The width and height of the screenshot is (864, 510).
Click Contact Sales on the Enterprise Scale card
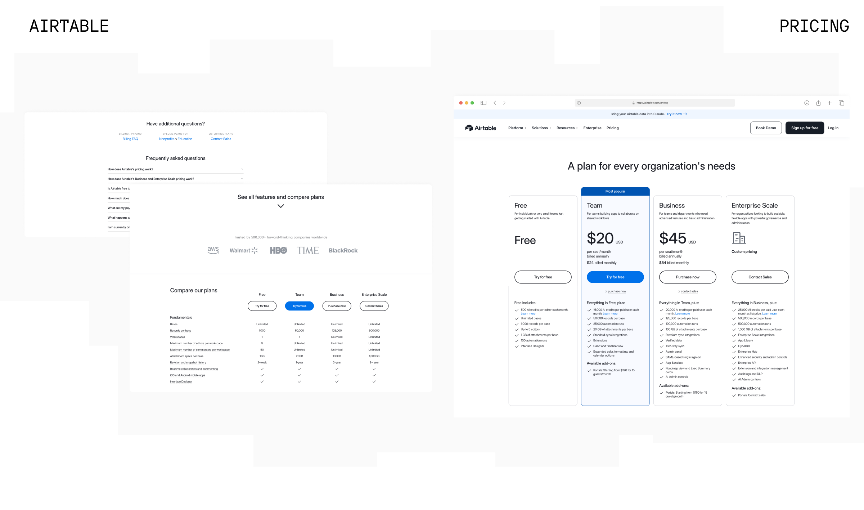coord(760,277)
